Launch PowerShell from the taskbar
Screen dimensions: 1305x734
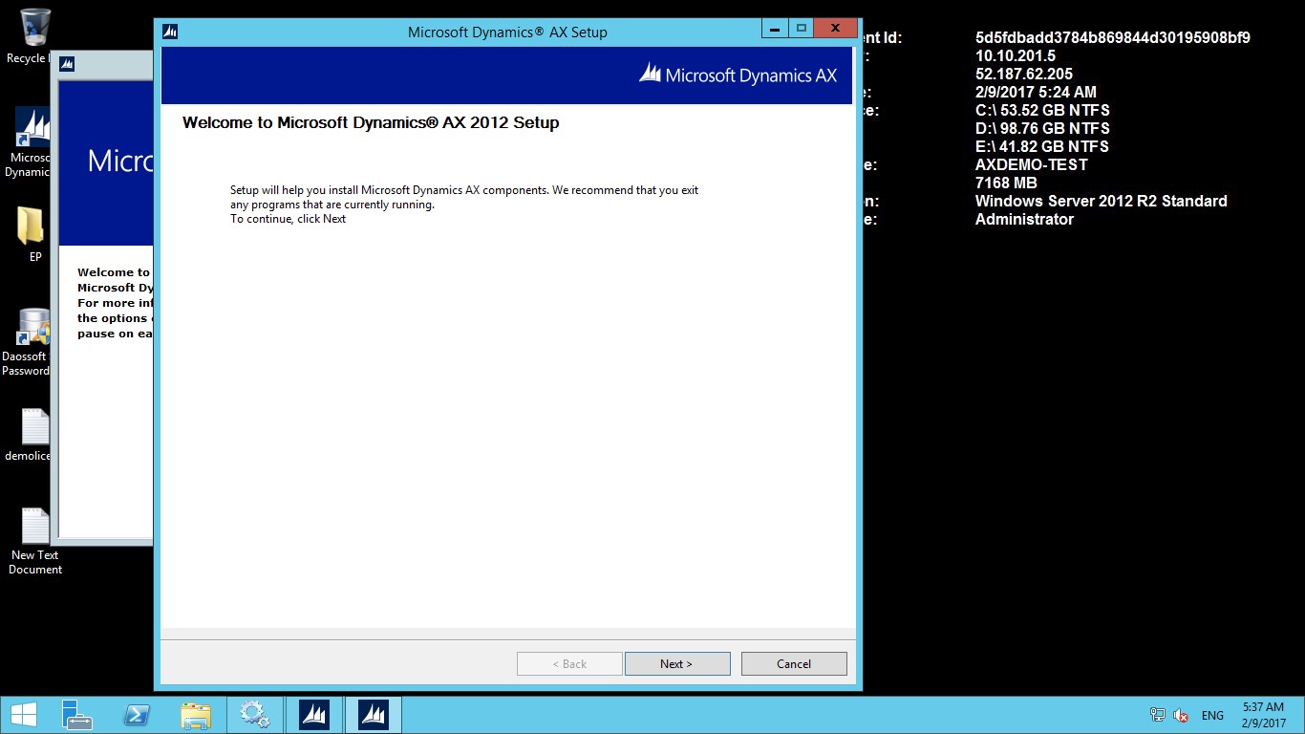point(136,715)
